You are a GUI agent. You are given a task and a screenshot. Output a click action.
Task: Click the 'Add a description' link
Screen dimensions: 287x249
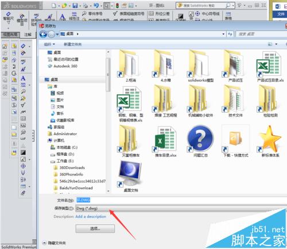[x=91, y=216]
